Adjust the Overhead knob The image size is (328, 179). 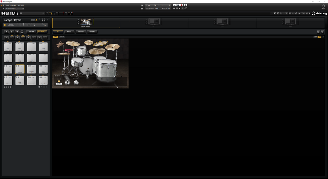tap(76, 83)
